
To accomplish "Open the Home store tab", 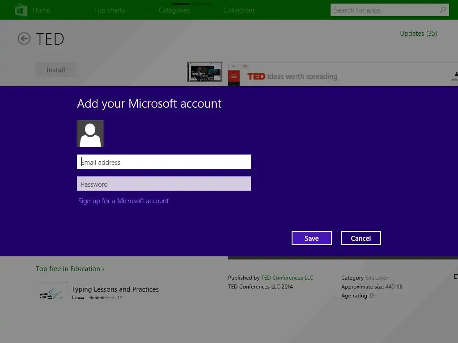I will (41, 10).
